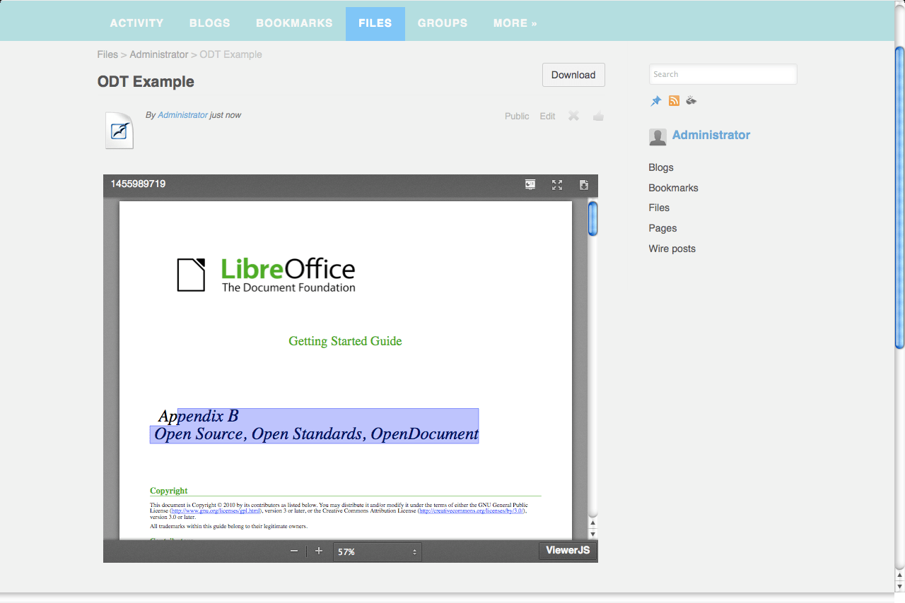
Task: Open Files in the sidebar menu
Action: tap(659, 208)
